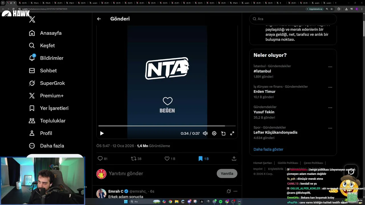The width and height of the screenshot is (365, 205).
Task: Open File Explorer from taskbar
Action: click(x=177, y=202)
